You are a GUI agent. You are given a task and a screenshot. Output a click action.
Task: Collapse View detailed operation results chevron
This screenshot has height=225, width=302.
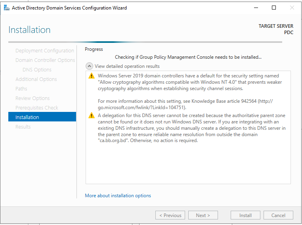pos(89,66)
